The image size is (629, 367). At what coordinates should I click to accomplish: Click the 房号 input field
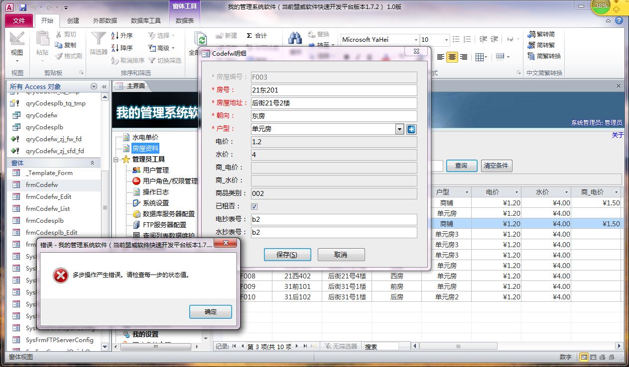334,90
